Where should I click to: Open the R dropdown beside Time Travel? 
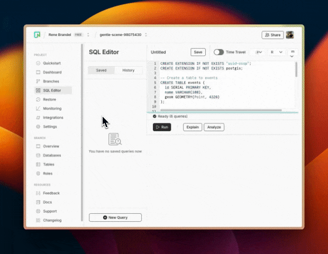click(x=277, y=52)
